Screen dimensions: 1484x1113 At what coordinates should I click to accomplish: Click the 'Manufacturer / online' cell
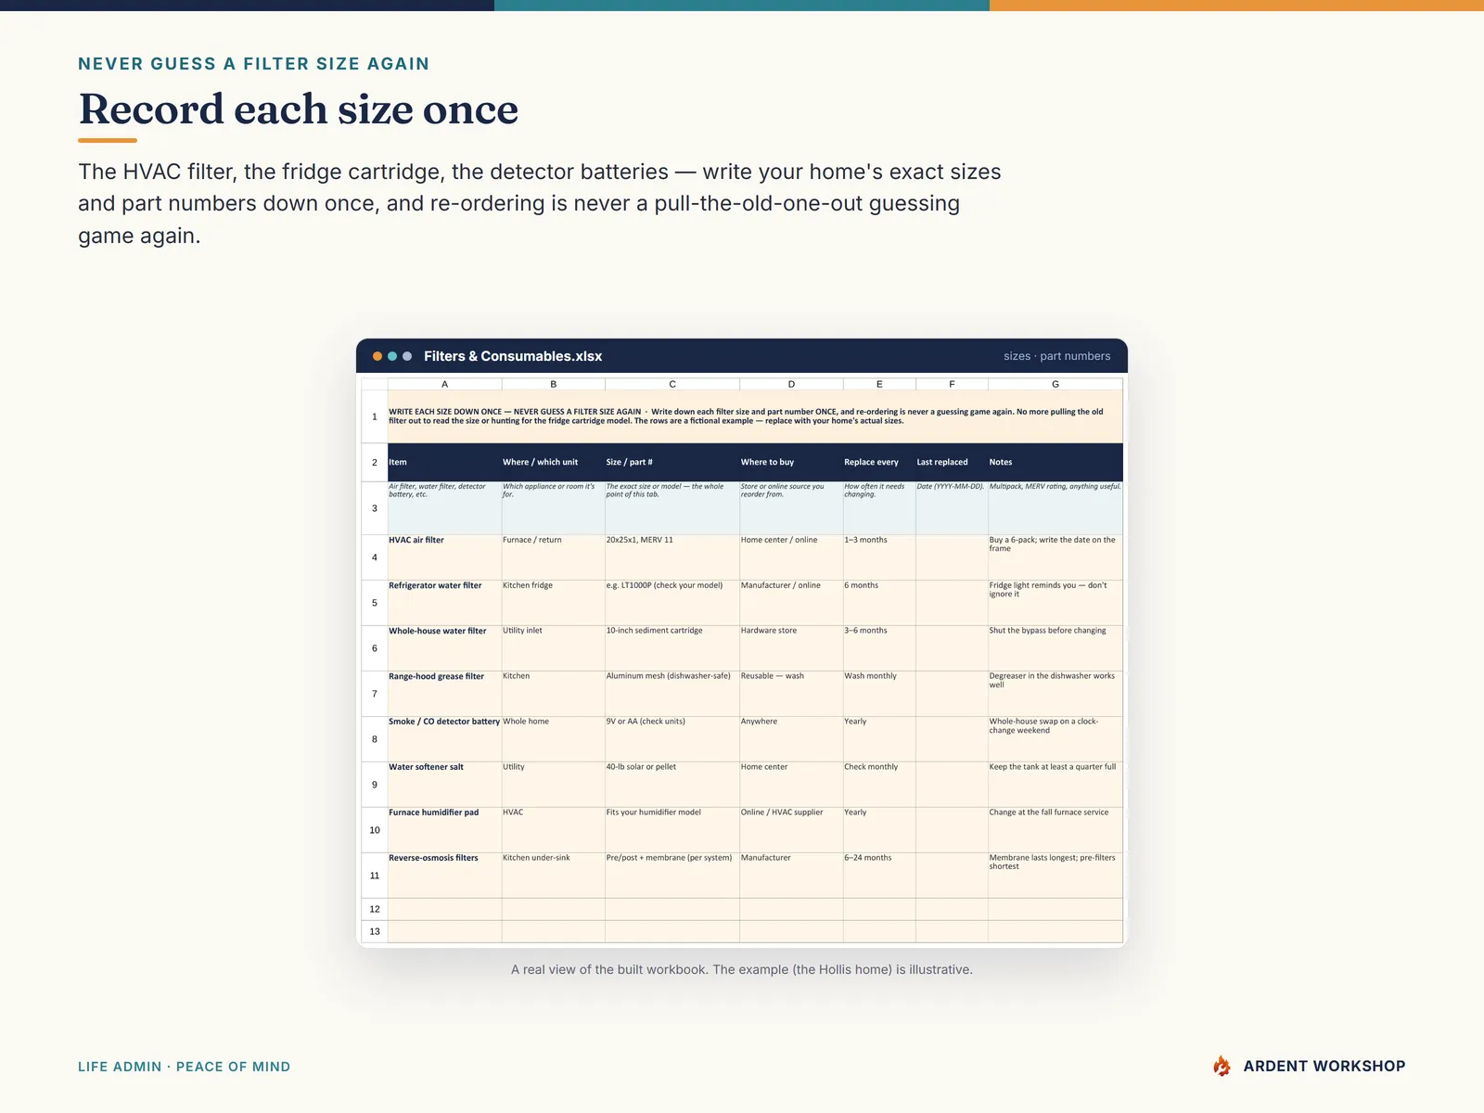point(791,603)
